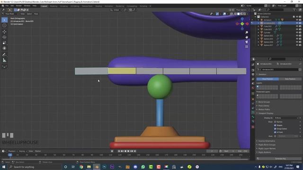Open the Edit menu
Image resolution: width=303 pixels, height=170 pixels.
tap(12, 6)
